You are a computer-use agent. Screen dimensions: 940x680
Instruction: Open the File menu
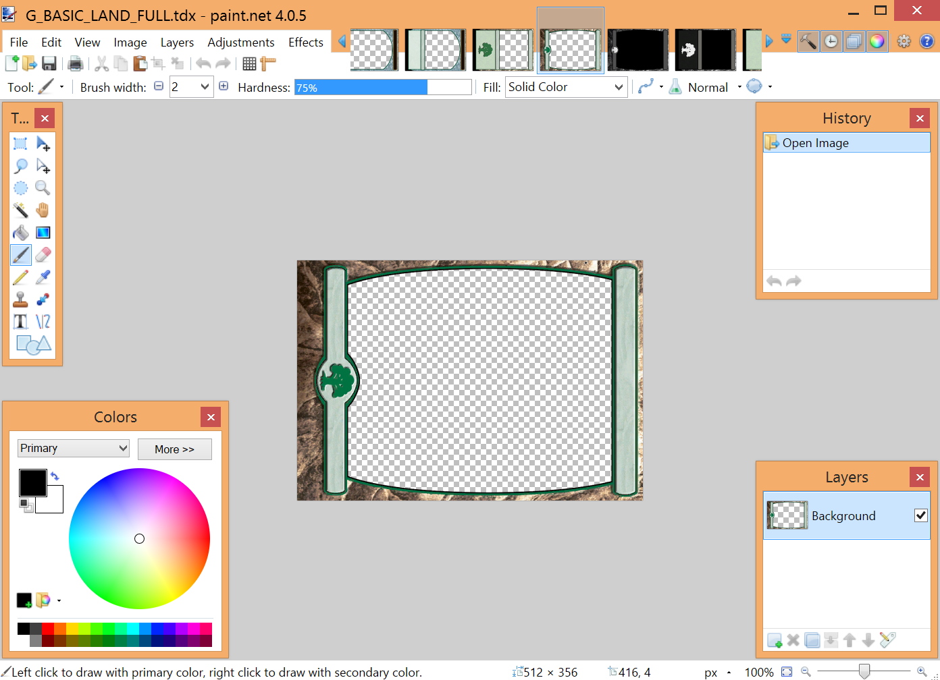19,42
